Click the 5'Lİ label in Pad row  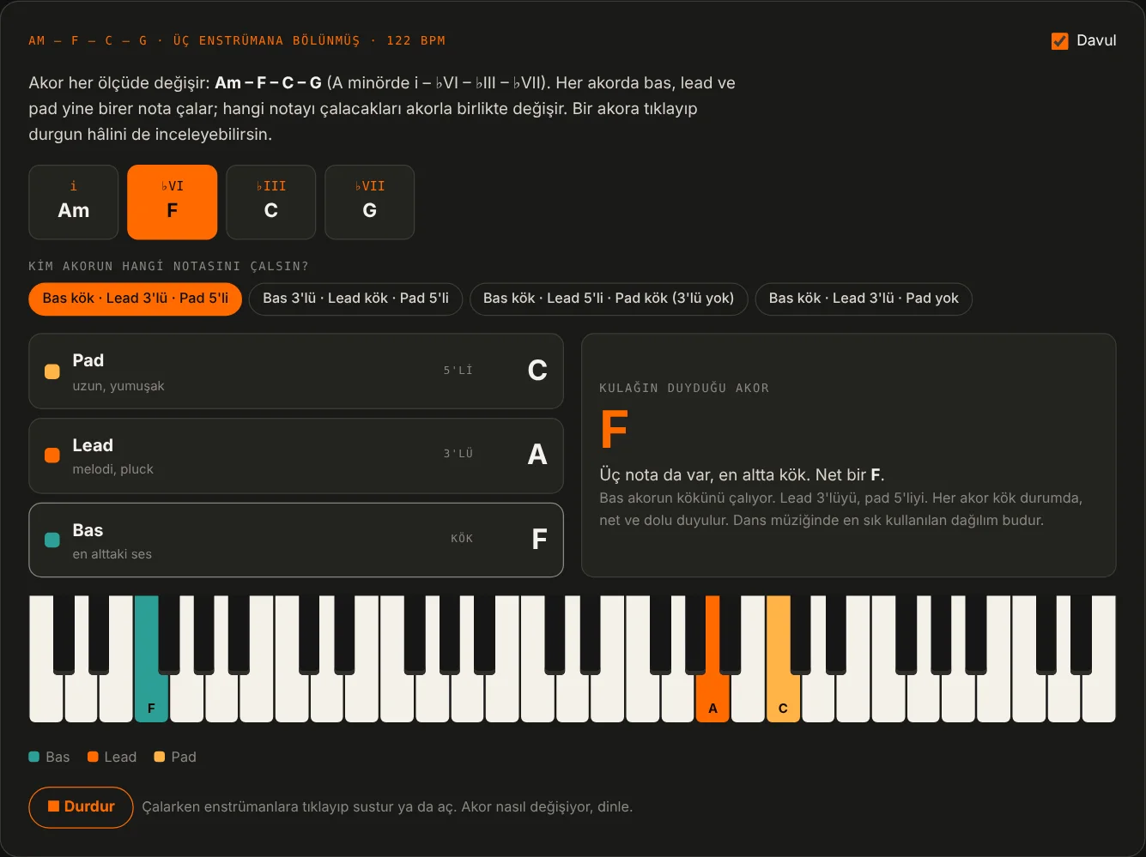458,371
